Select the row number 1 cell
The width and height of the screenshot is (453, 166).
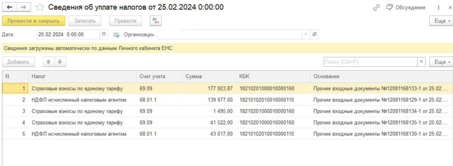click(x=15, y=88)
